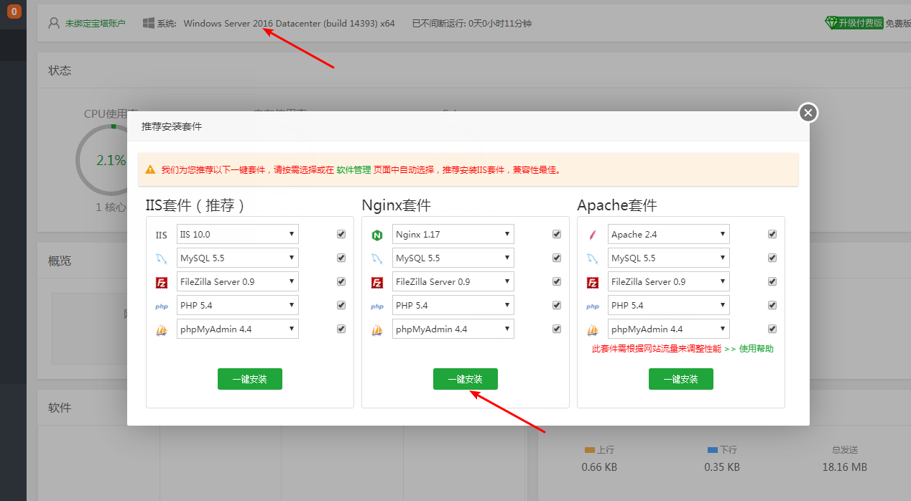Open phpMyAdmin 4.4 dropdown in Nginx suite
The image size is (911, 501).
[453, 329]
